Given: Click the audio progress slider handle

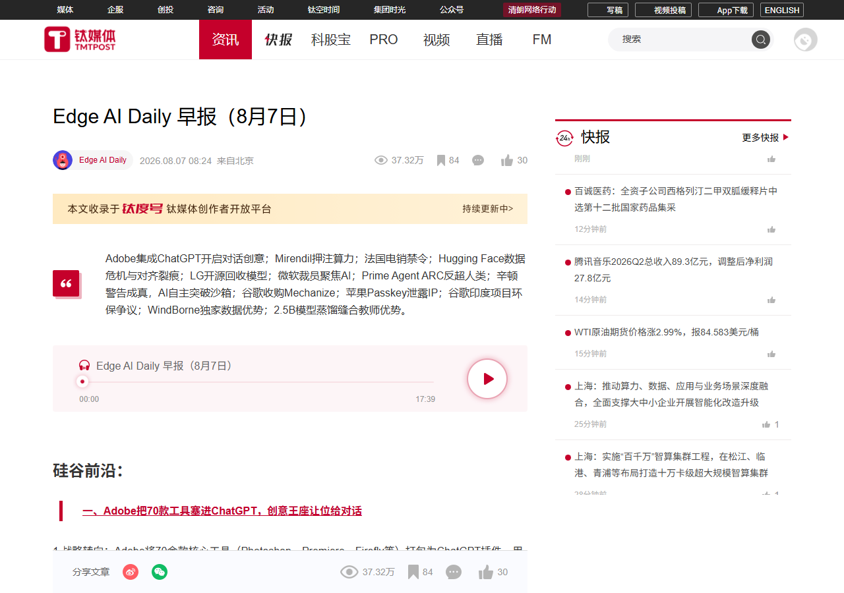Looking at the screenshot, I should click(x=82, y=381).
